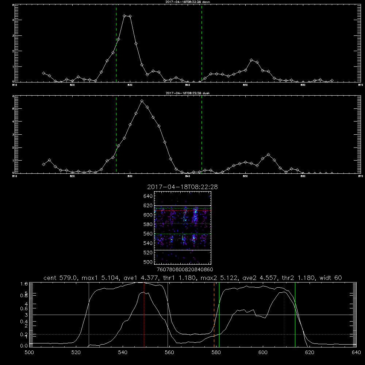
Task: Click the "560" x-axis label of bottom plot
Action: (169, 353)
